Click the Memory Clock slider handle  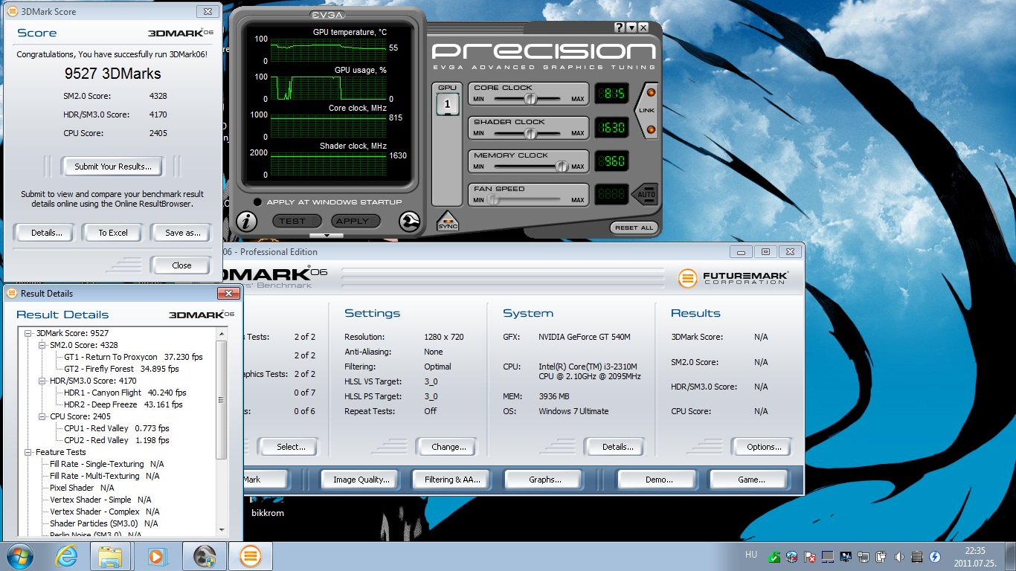[x=562, y=167]
